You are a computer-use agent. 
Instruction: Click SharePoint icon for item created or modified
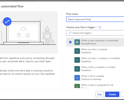click(x=77, y=60)
